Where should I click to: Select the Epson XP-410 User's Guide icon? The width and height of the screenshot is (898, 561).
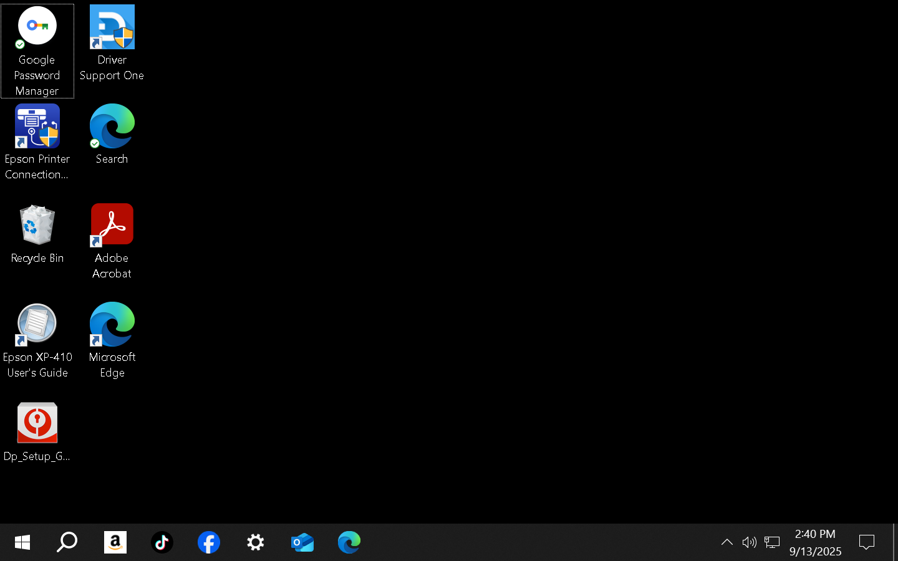[37, 341]
